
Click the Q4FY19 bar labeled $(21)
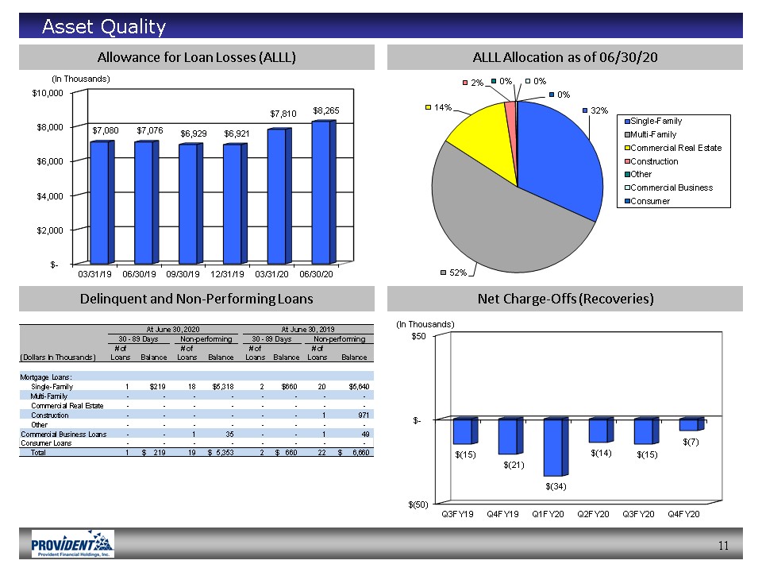click(510, 436)
